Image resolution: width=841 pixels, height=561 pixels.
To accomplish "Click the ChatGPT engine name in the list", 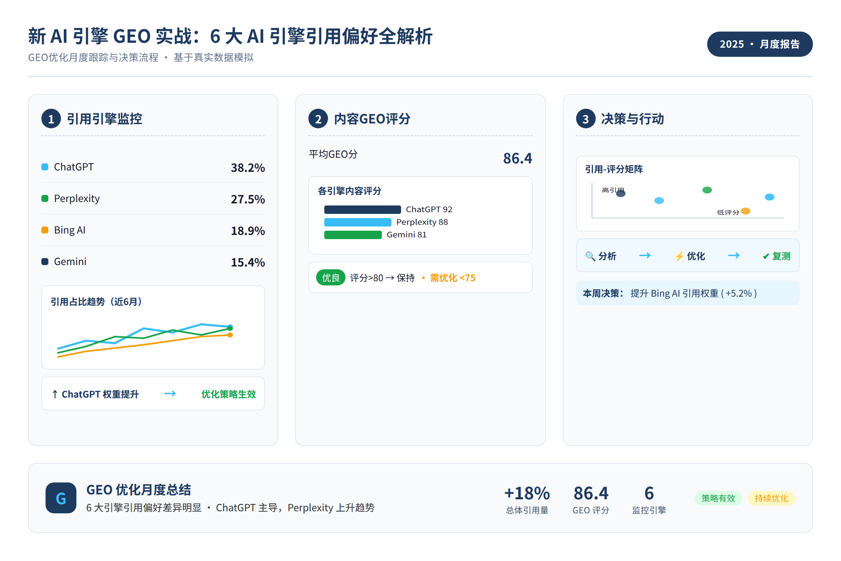I will (x=74, y=167).
